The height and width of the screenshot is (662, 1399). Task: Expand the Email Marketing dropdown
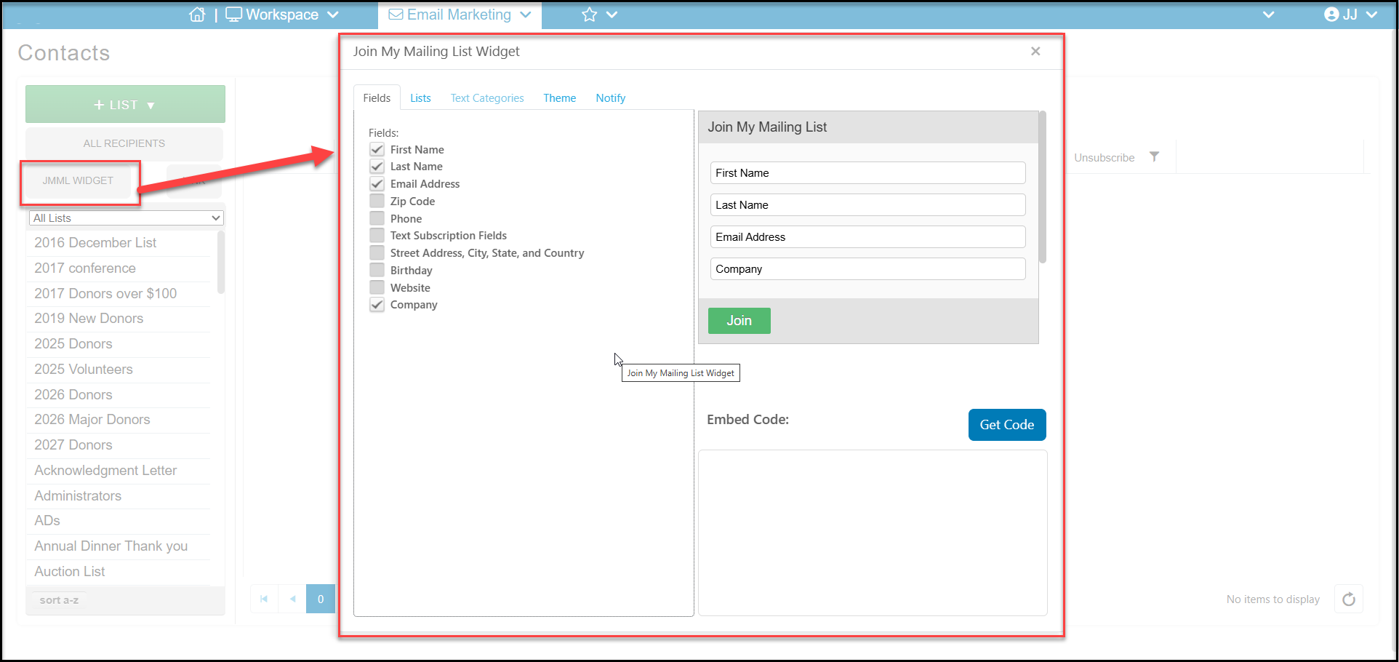(x=526, y=15)
